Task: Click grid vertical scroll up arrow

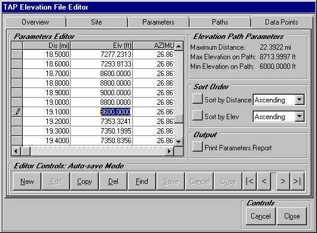Action: tap(178, 46)
